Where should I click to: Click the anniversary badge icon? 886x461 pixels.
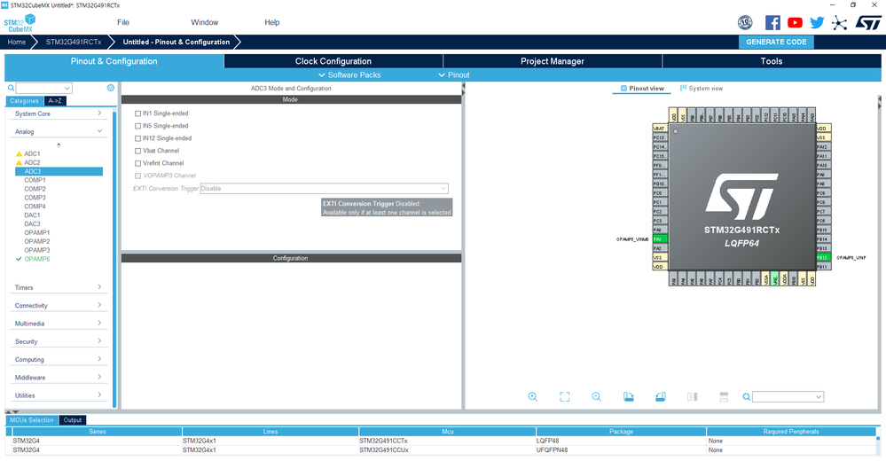[745, 22]
